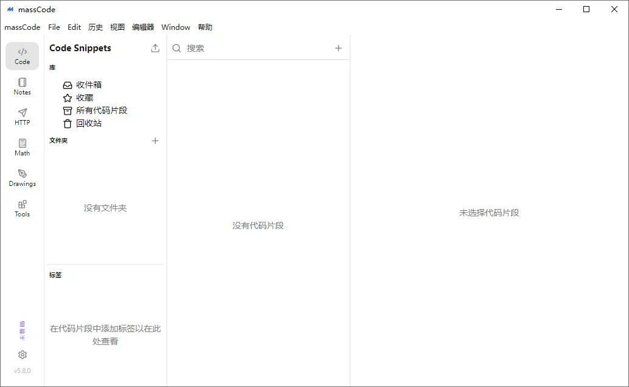Focus the 搜索 search input field
This screenshot has width=629, height=387.
(257, 48)
